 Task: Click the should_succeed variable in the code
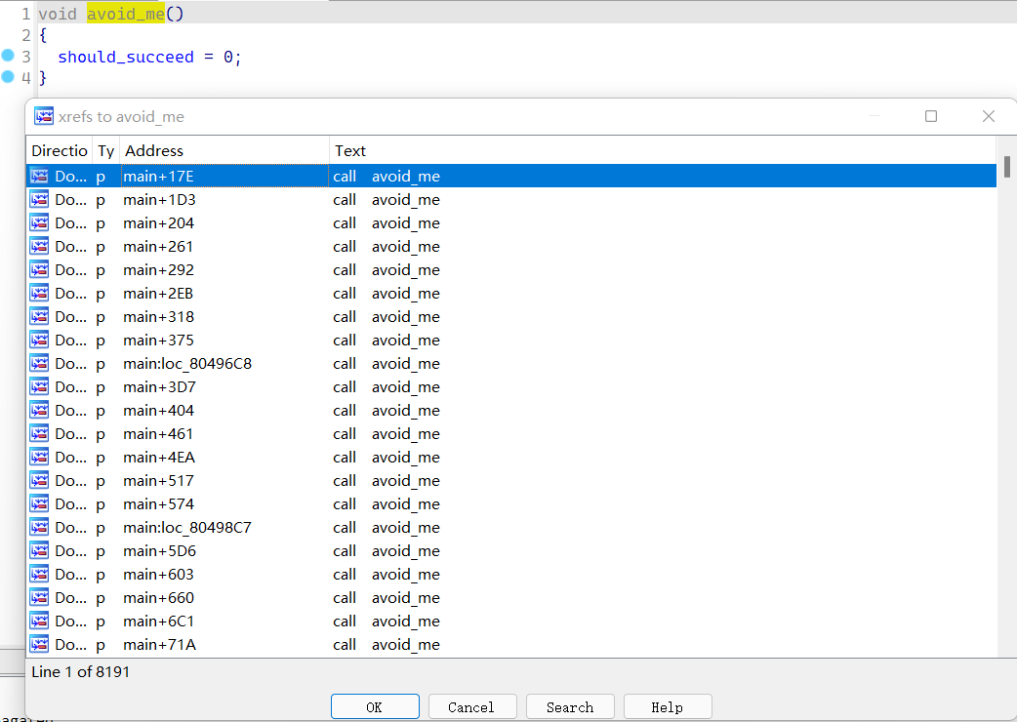[126, 57]
